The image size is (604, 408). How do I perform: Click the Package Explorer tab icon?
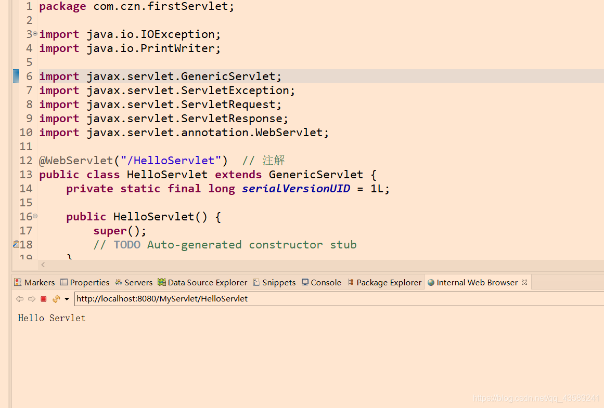(351, 282)
